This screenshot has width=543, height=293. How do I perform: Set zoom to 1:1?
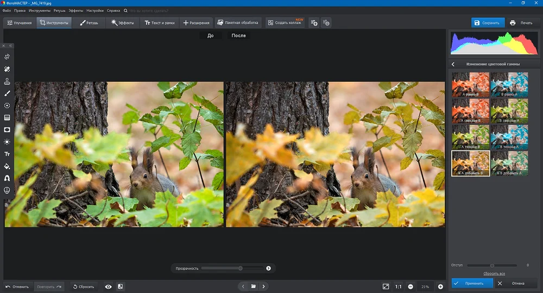click(399, 287)
